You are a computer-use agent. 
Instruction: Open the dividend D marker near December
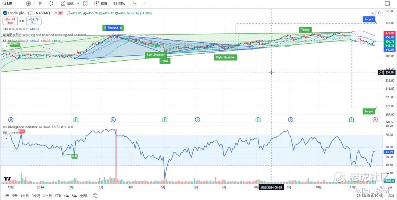coord(11,120)
